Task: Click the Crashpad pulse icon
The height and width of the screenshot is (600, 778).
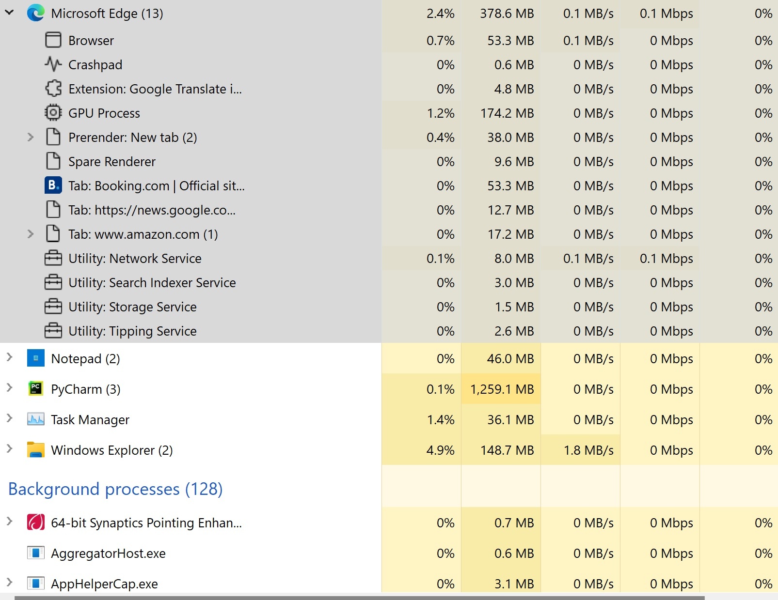Action: click(53, 64)
